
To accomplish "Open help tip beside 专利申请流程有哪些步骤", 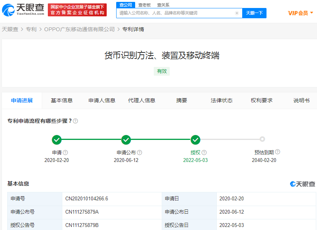I will [75, 121].
